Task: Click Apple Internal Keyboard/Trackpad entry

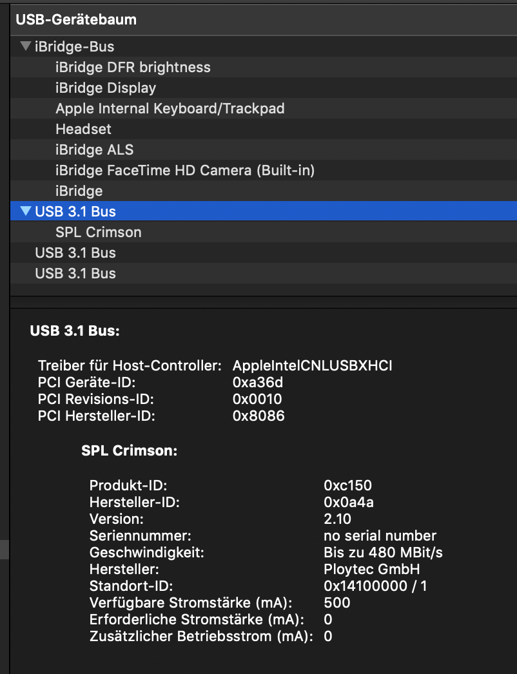Action: click(x=170, y=108)
